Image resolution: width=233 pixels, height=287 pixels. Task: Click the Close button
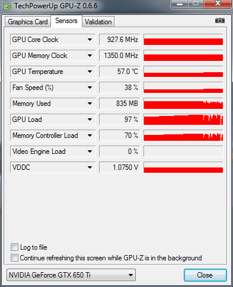205,275
